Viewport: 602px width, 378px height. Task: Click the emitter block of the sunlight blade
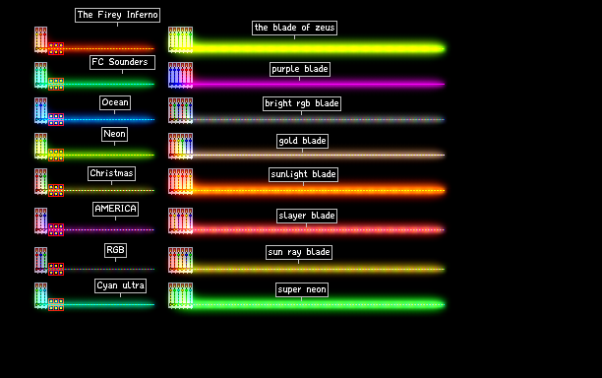pyautogui.click(x=180, y=181)
